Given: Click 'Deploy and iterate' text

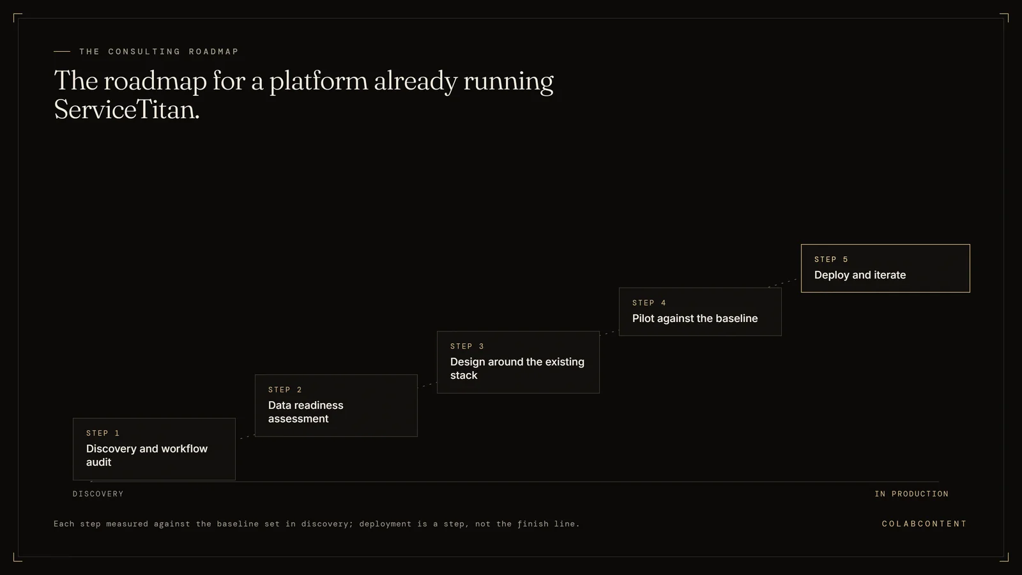Looking at the screenshot, I should click(860, 275).
